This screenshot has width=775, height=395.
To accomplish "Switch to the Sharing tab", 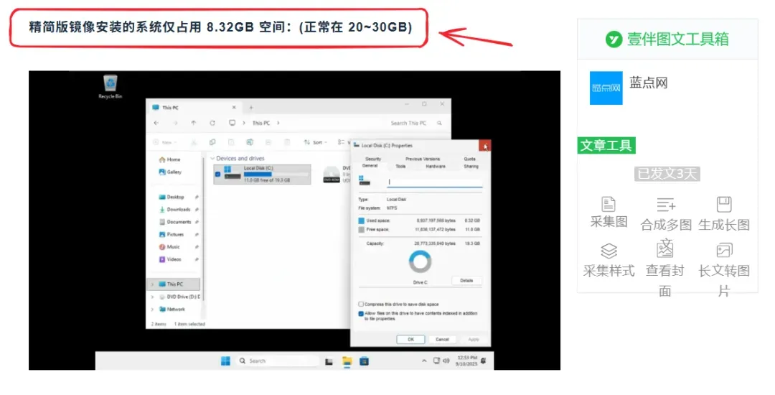I will point(471,166).
